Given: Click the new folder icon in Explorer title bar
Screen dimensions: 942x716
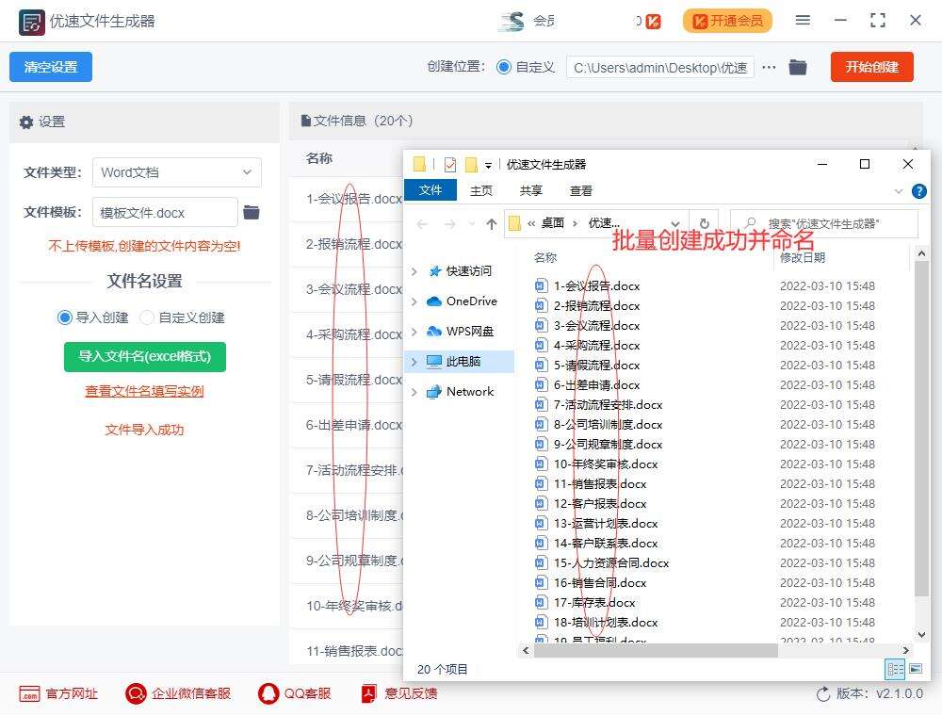Looking at the screenshot, I should (471, 164).
